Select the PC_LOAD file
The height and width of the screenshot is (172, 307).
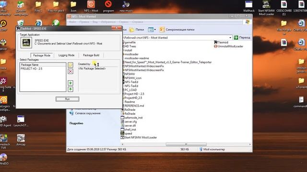coord(130,90)
